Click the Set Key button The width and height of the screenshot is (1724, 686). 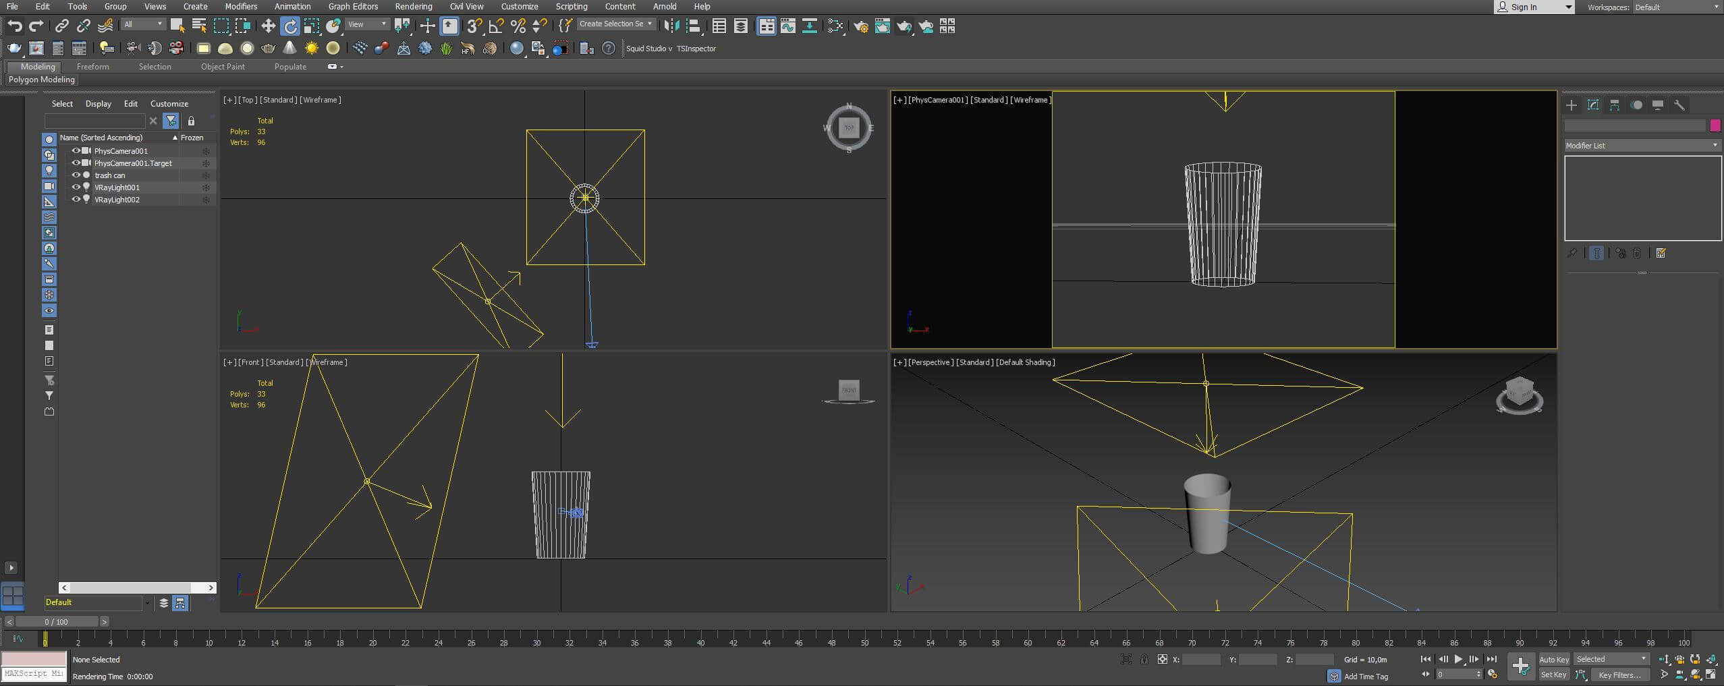(x=1553, y=675)
